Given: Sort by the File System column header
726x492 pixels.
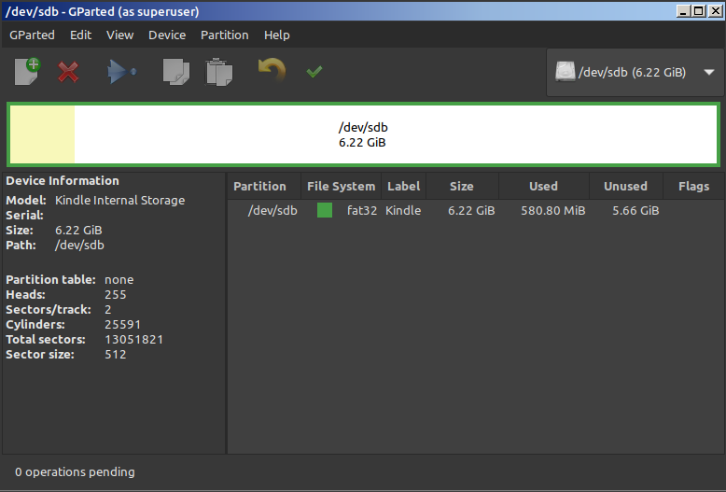Looking at the screenshot, I should [342, 186].
